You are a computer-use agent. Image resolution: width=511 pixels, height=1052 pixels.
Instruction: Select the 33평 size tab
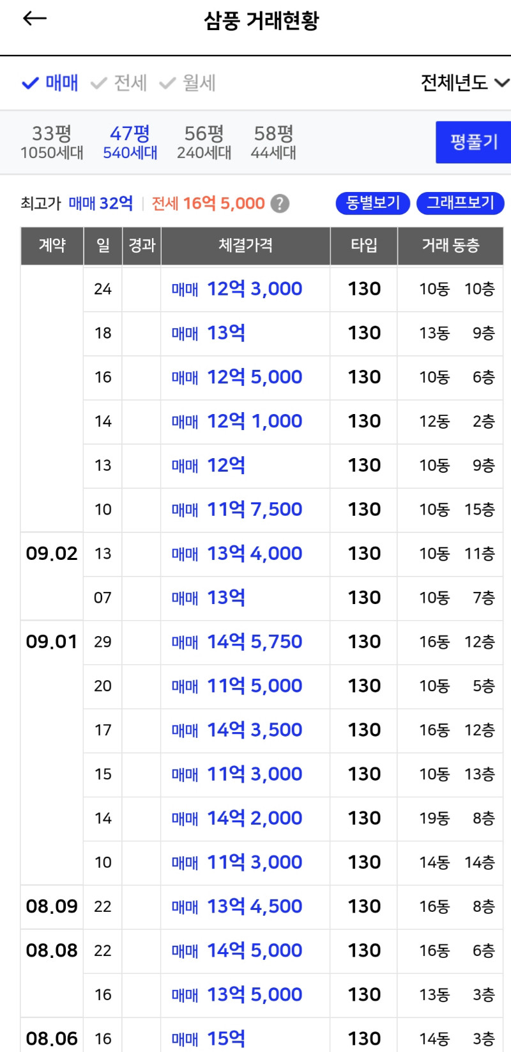pyautogui.click(x=52, y=142)
